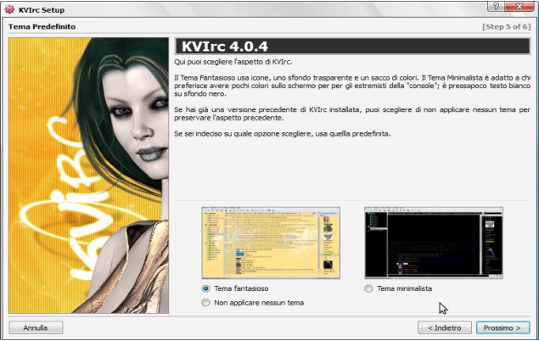539x341 pixels.
Task: Click the KVIrc artwork image on left
Action: (x=88, y=175)
